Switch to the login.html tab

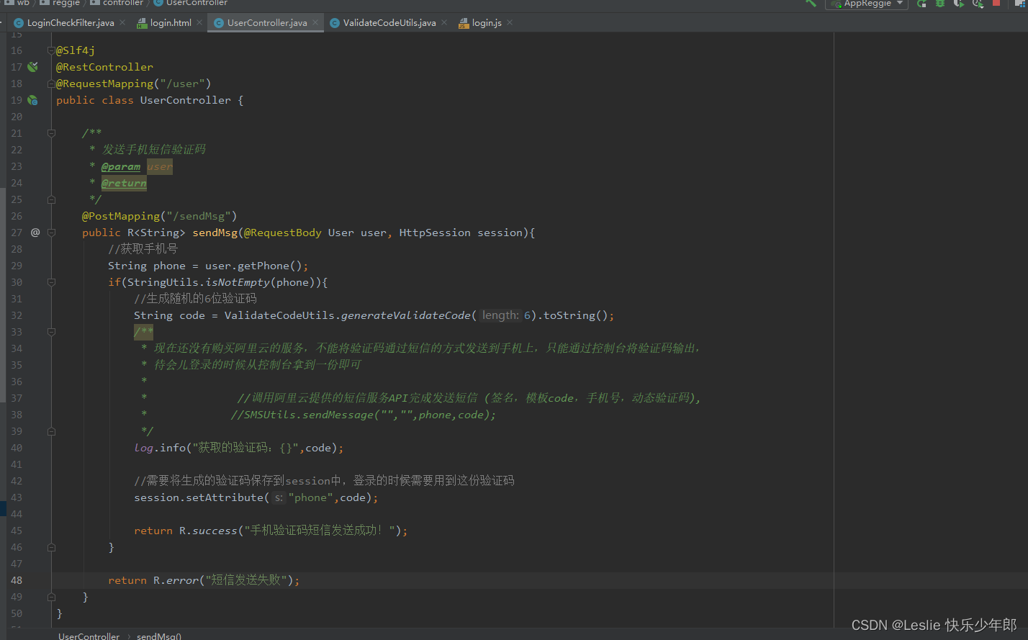(170, 23)
